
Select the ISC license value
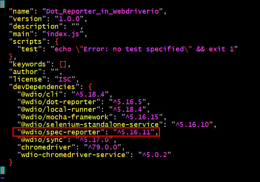[65, 79]
